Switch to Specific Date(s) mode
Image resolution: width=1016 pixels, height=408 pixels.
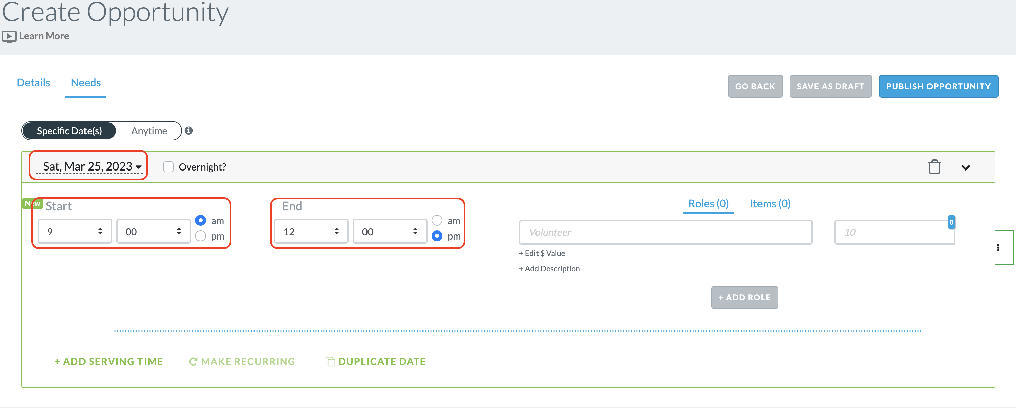coord(69,131)
